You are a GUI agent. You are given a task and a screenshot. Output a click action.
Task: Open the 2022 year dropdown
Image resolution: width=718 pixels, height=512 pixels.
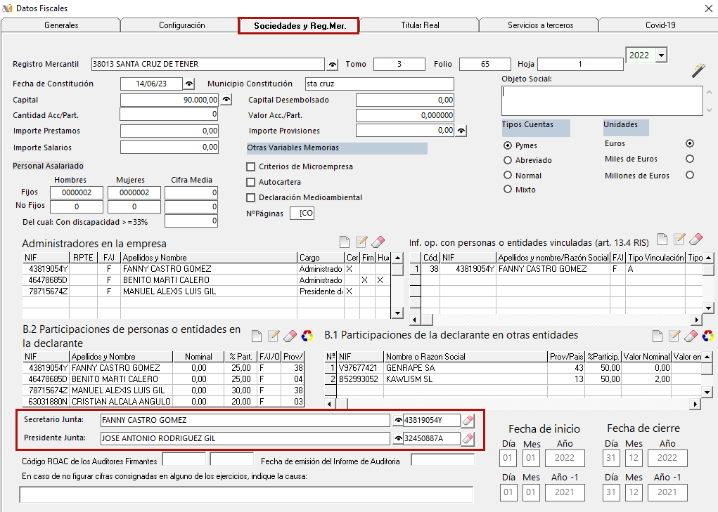coord(661,55)
